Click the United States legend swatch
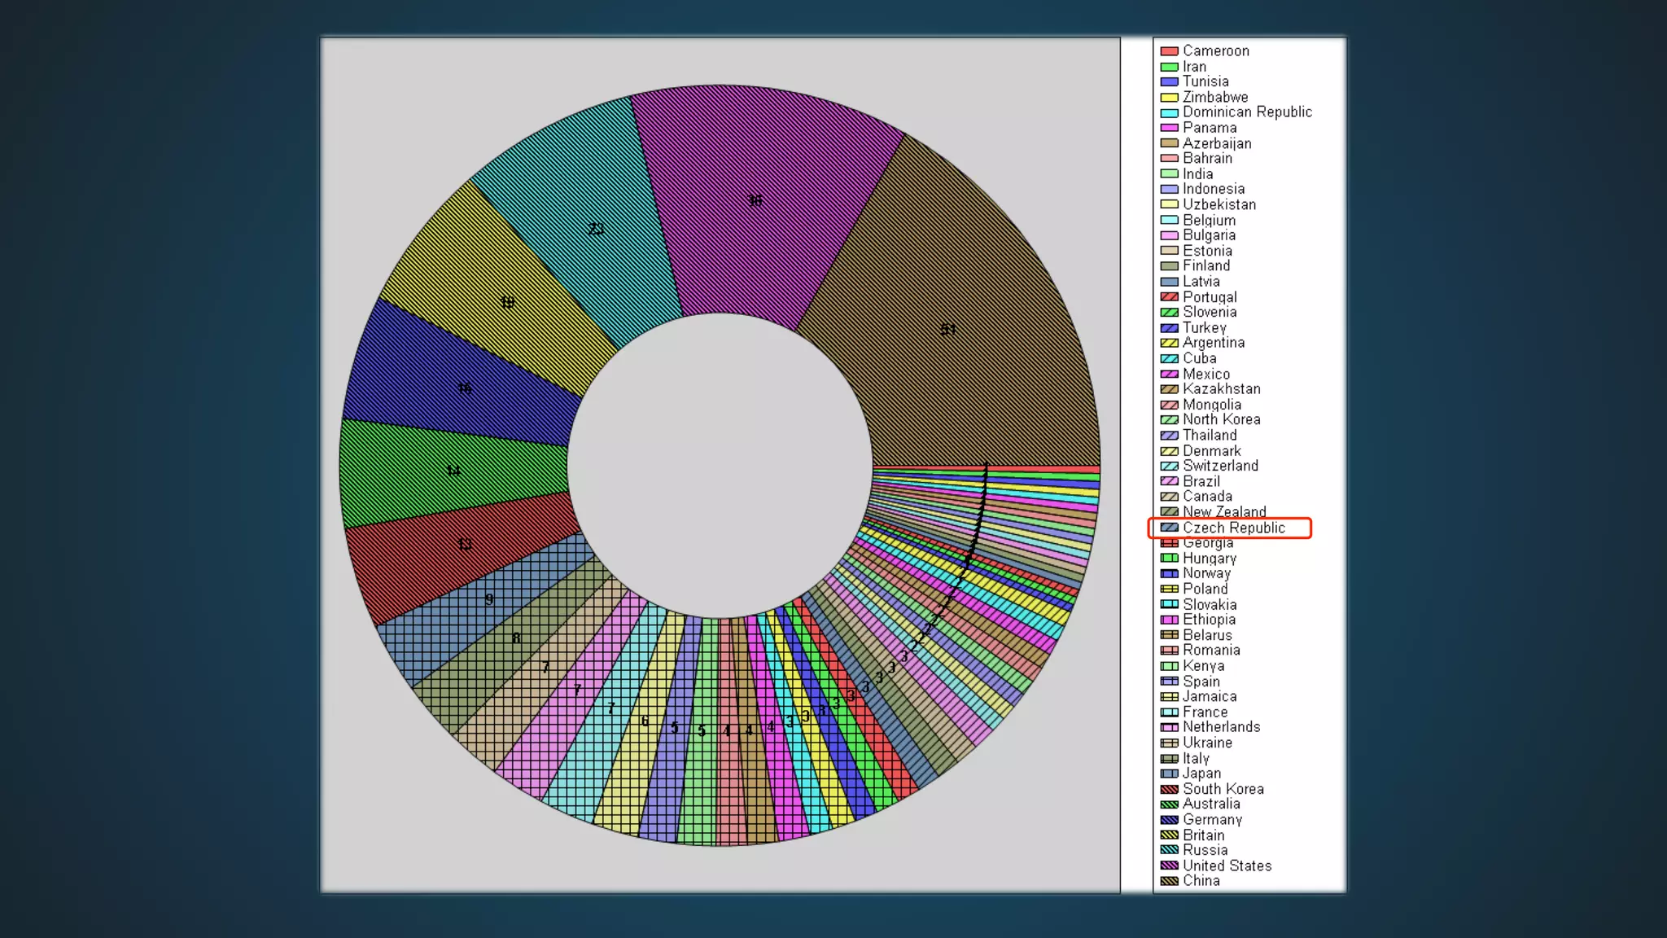 click(1169, 866)
